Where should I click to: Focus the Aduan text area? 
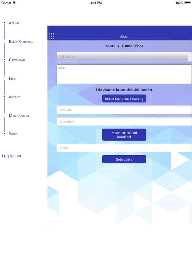pos(124,74)
